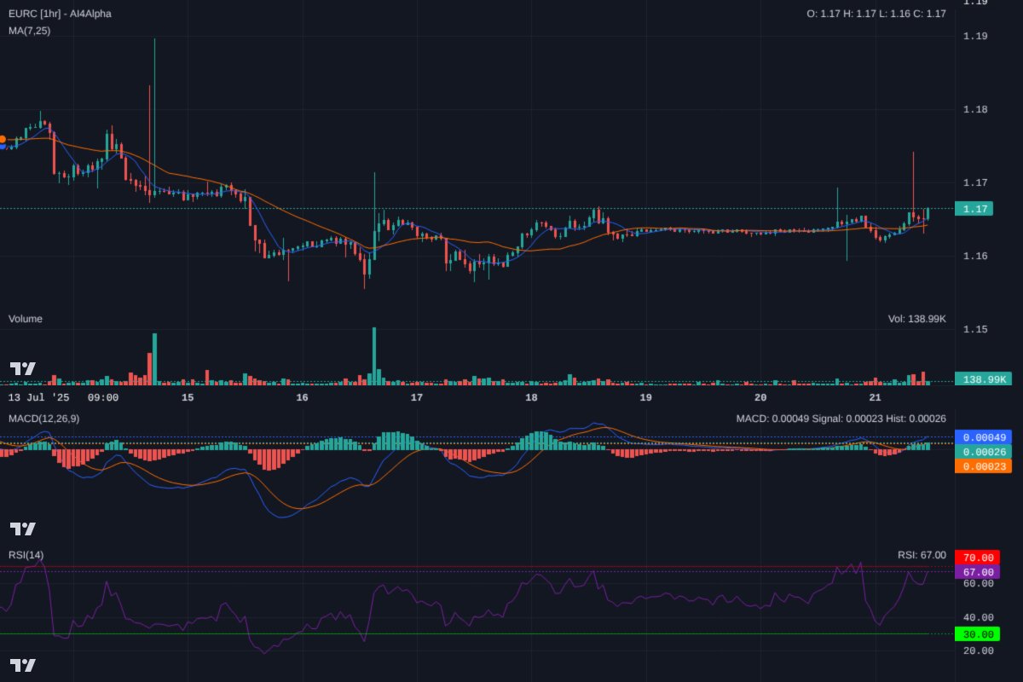
Task: Click the '20' date label on time axis
Action: tap(760, 397)
